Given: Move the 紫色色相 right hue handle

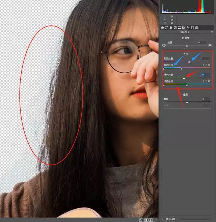Looking at the screenshot, I should [182, 69].
